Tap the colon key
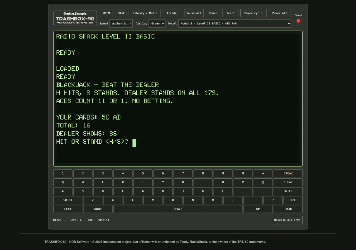Viewport: 356px width, 250px height. [x=263, y=191]
